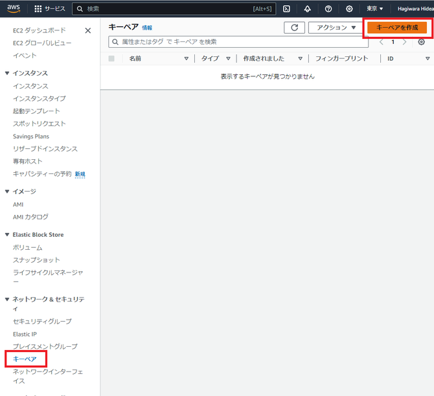Click the magnifier icon in top search bar
434x396 pixels.
[80, 9]
